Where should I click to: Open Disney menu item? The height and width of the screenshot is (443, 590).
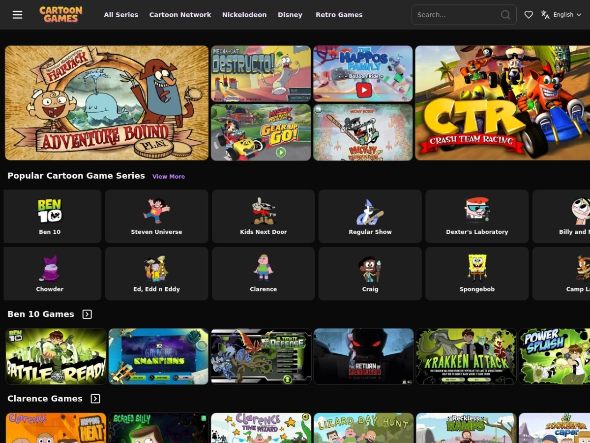click(290, 15)
